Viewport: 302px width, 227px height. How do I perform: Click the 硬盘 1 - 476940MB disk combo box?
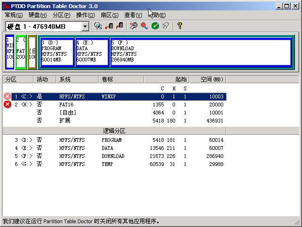click(x=47, y=26)
